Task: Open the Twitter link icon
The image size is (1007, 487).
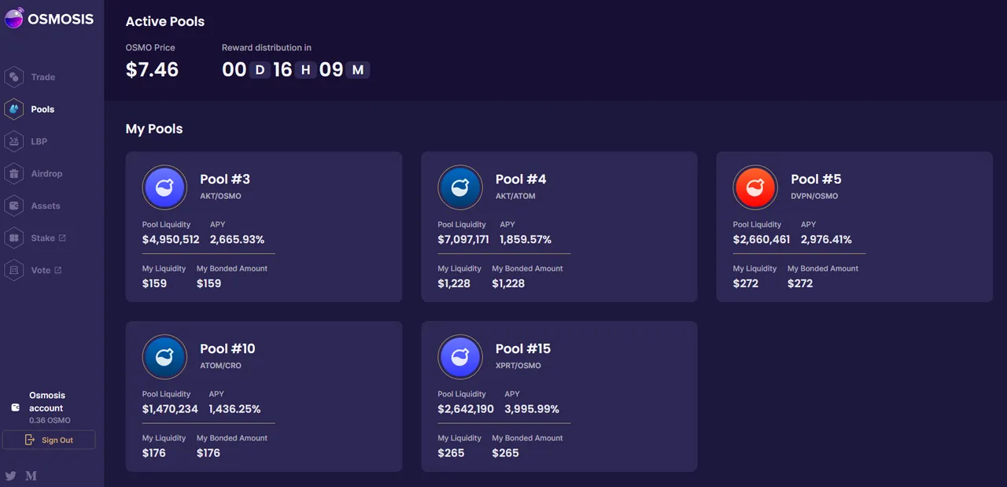Action: tap(11, 475)
